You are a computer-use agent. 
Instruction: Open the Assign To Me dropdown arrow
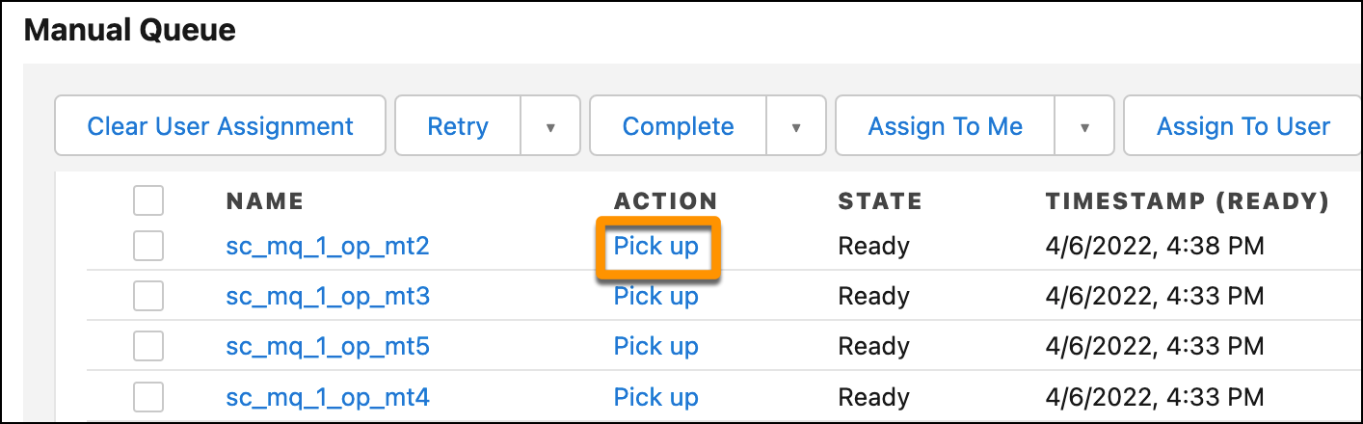pos(1084,126)
